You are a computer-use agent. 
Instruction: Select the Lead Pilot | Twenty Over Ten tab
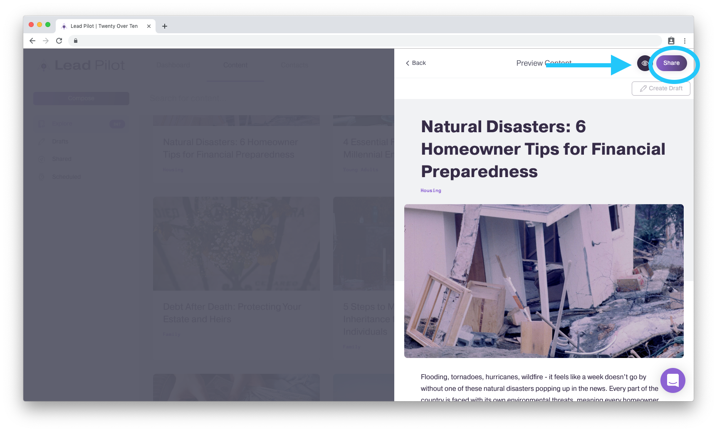pos(106,26)
